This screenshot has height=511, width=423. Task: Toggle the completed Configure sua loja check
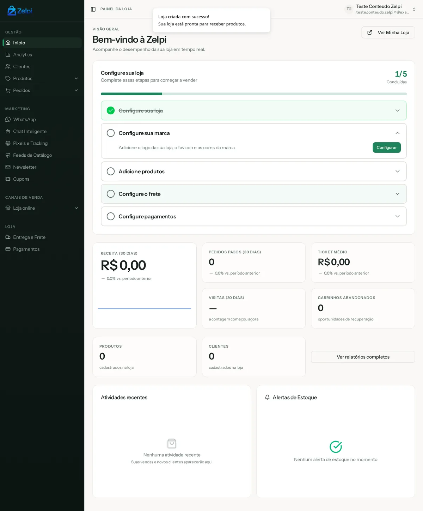[x=111, y=110]
